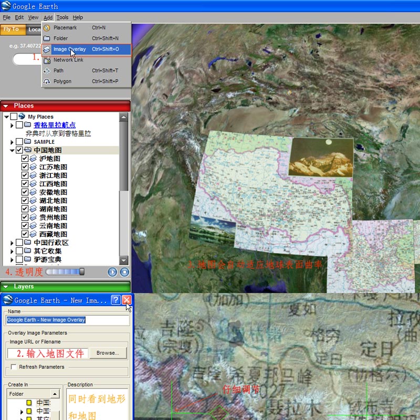Click the overlay icon of 浙江地图
This screenshot has width=420, height=420.
33,175
